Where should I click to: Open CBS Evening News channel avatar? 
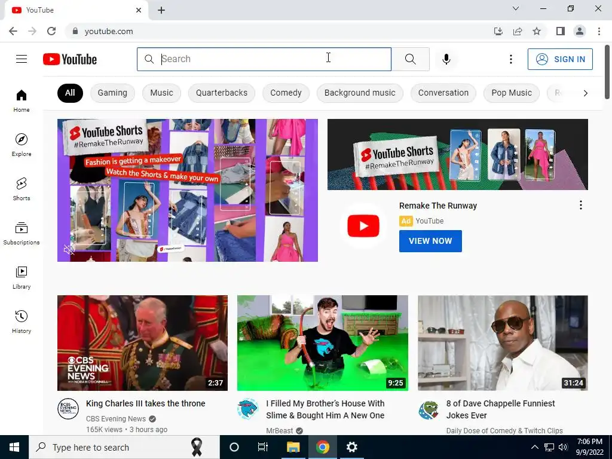[68, 409]
